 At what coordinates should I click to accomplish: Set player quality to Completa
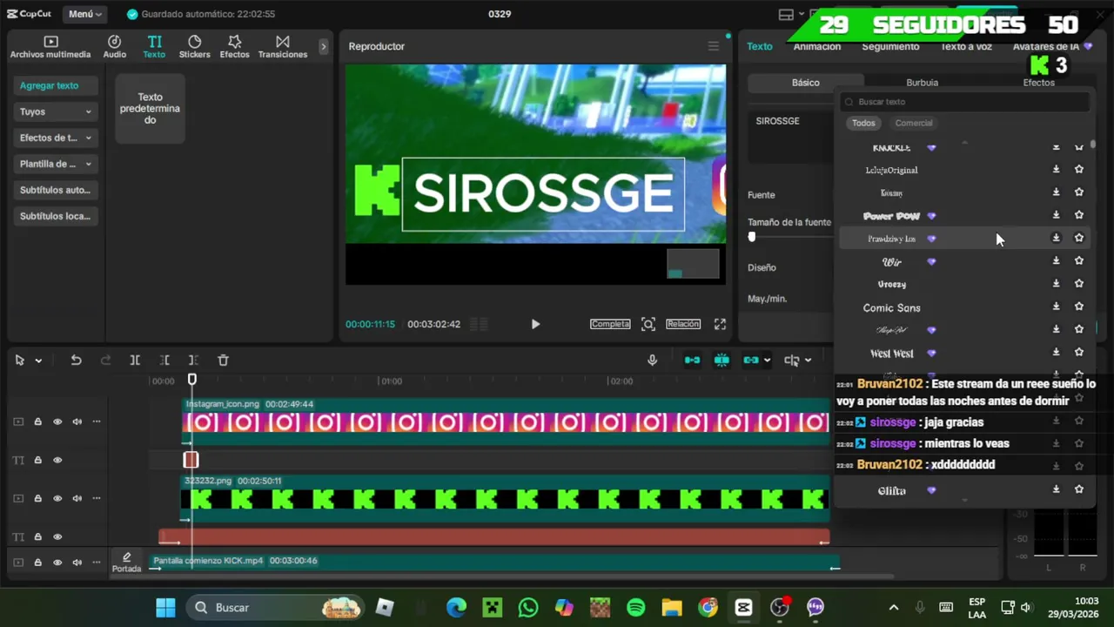pos(610,324)
